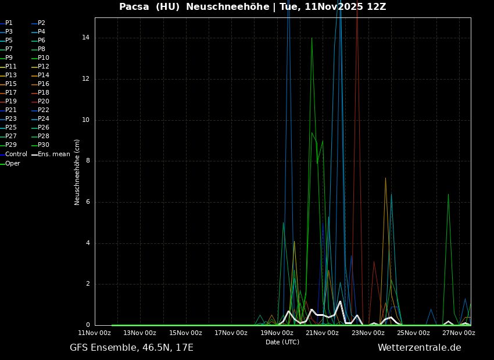494x360 pixels.
Task: Click the Wetterzentrale.de text
Action: point(419,348)
